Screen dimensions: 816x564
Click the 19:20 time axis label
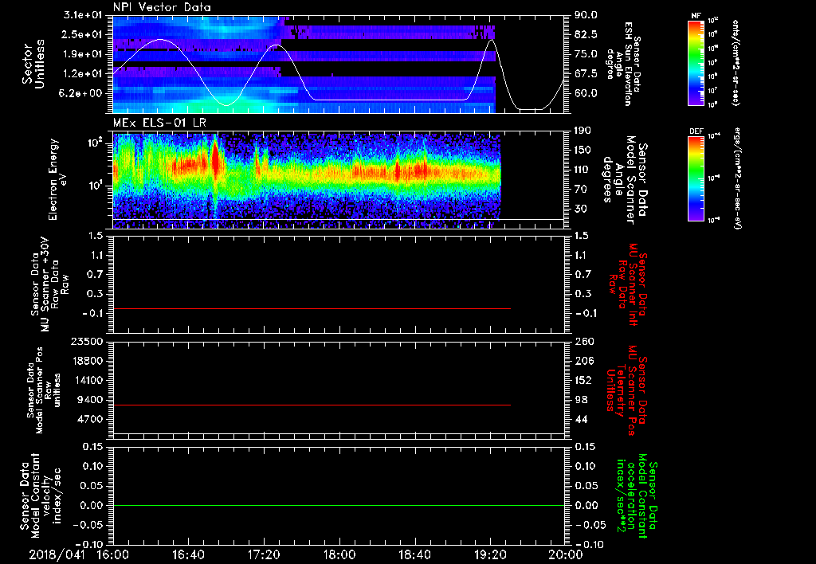[490, 554]
